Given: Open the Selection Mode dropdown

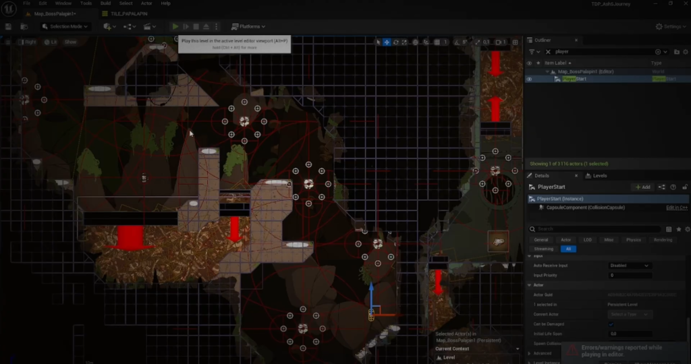Looking at the screenshot, I should click(67, 26).
